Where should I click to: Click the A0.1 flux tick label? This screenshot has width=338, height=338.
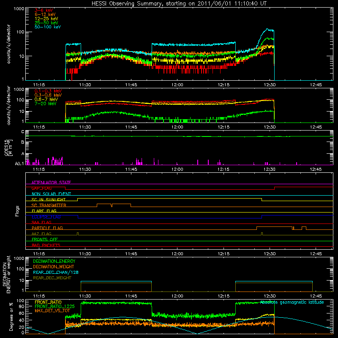[19, 164]
